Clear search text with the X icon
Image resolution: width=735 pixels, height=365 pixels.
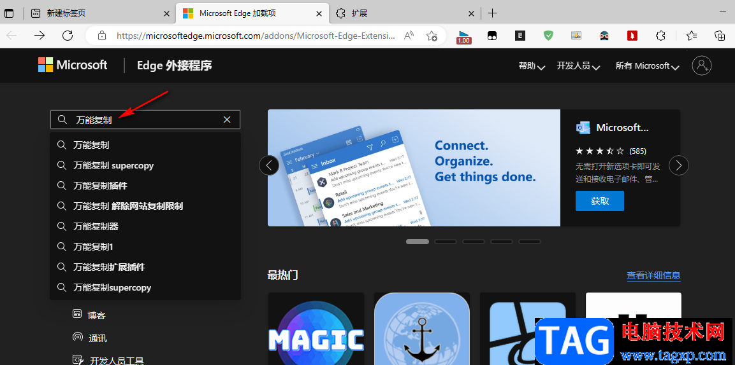click(227, 120)
